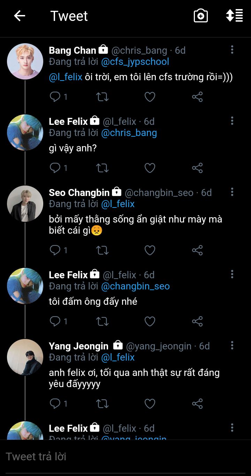
Task: Open more options on Bang Chan's tweet
Action: pyautogui.click(x=232, y=50)
